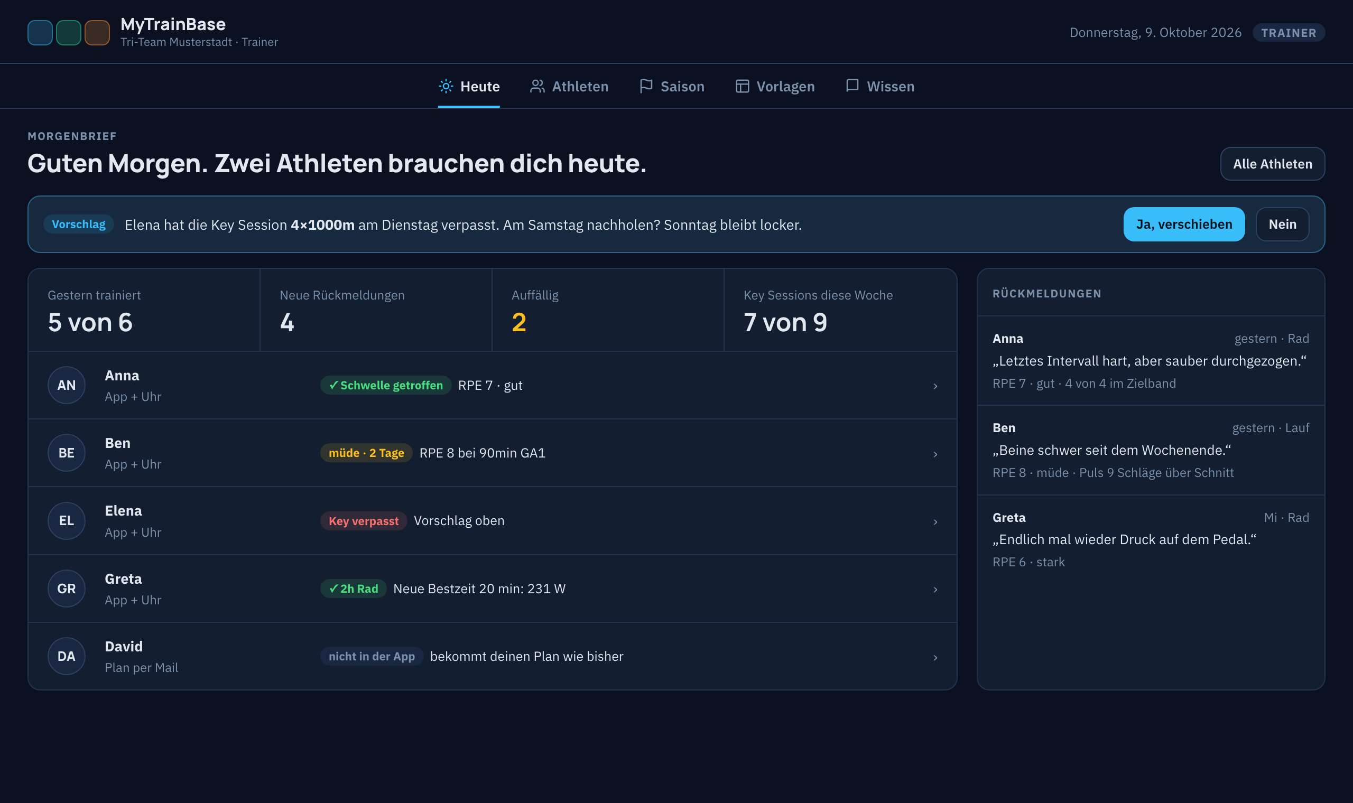Image resolution: width=1353 pixels, height=803 pixels.
Task: Click the Neue Rückmeldungen count 4
Action: click(376, 310)
